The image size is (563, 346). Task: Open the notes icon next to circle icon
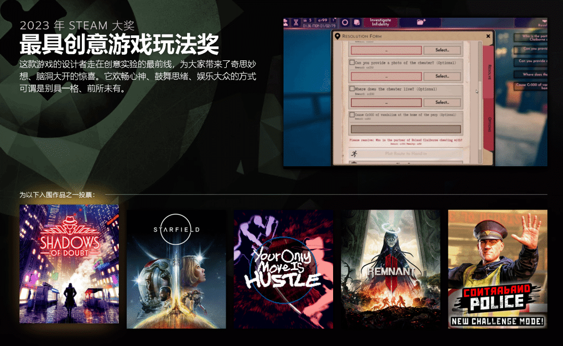point(357,22)
